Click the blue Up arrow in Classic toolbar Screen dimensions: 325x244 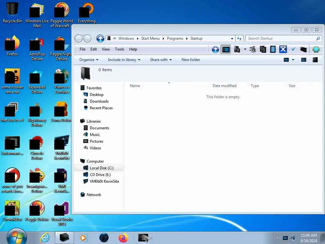(216, 49)
